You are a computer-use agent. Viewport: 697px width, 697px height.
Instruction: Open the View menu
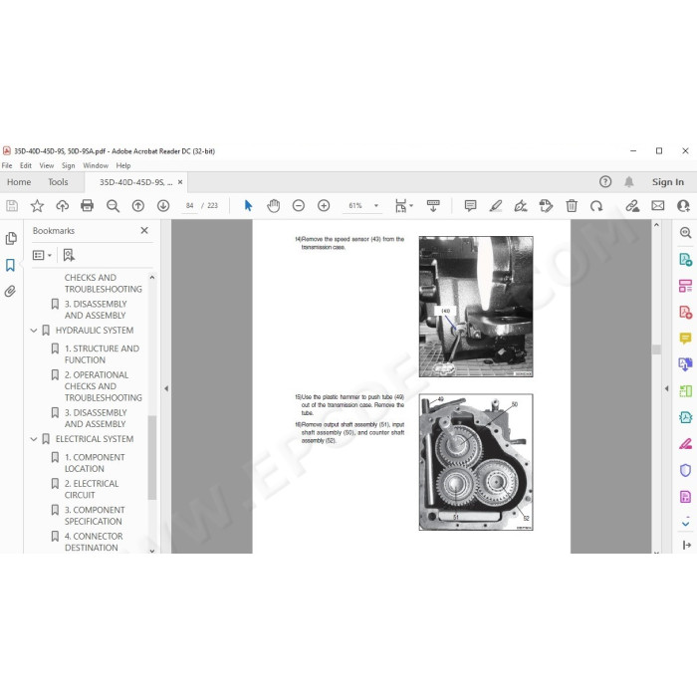pyautogui.click(x=47, y=165)
